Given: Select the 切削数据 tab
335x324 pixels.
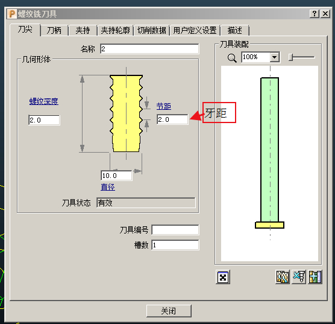Looking at the screenshot, I should 151,30.
